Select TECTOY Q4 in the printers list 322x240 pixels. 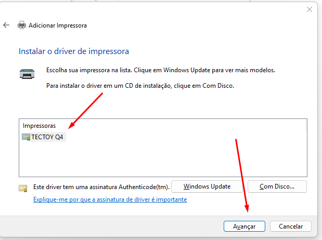point(49,137)
